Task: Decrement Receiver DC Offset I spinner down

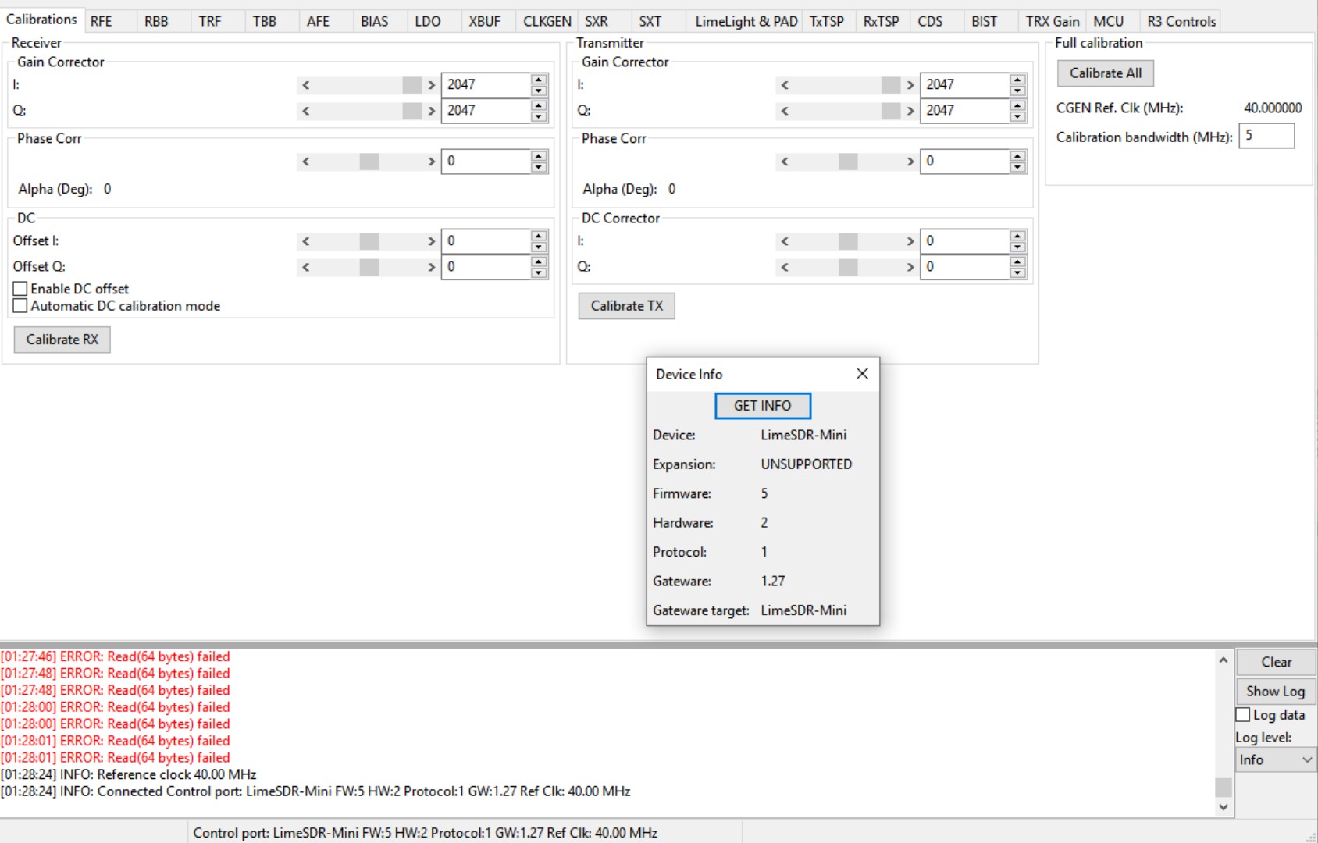Action: coord(539,247)
